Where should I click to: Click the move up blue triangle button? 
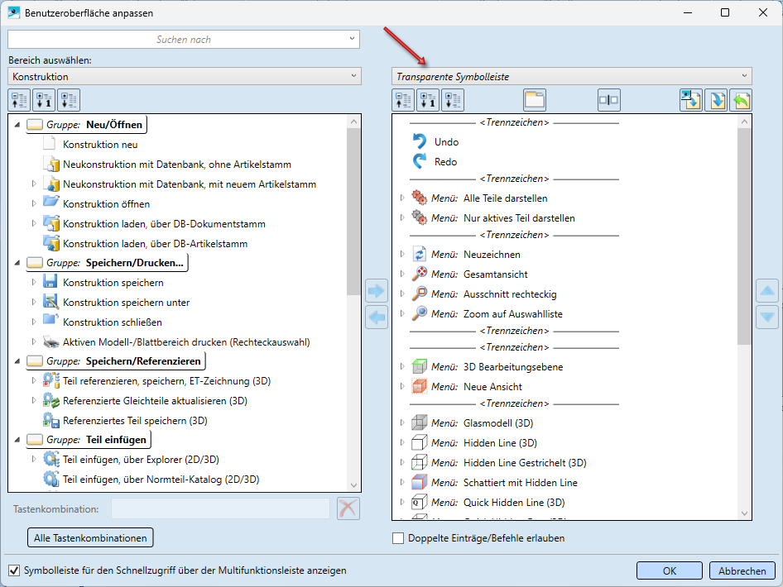point(767,291)
